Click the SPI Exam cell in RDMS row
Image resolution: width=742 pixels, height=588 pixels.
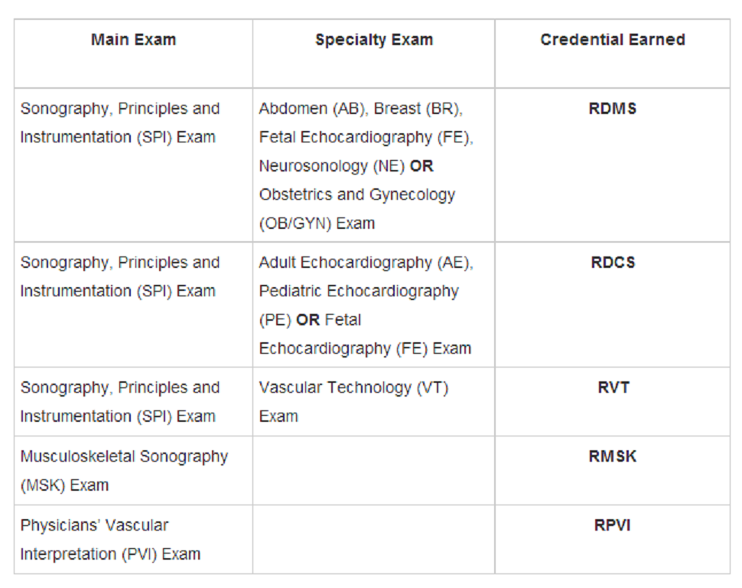133,165
